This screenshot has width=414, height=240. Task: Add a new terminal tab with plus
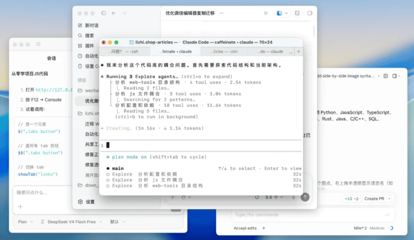pos(298,51)
